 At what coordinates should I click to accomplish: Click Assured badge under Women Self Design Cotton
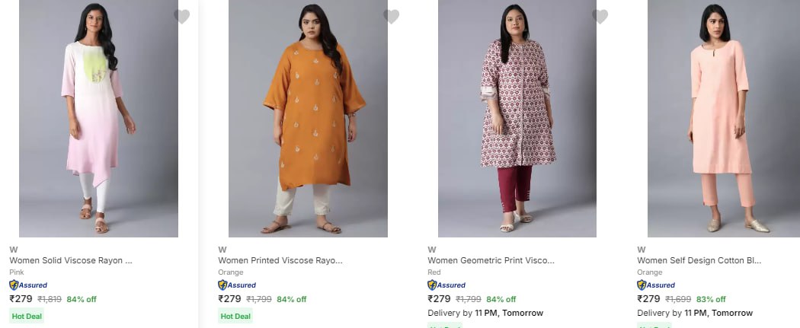[x=657, y=285]
